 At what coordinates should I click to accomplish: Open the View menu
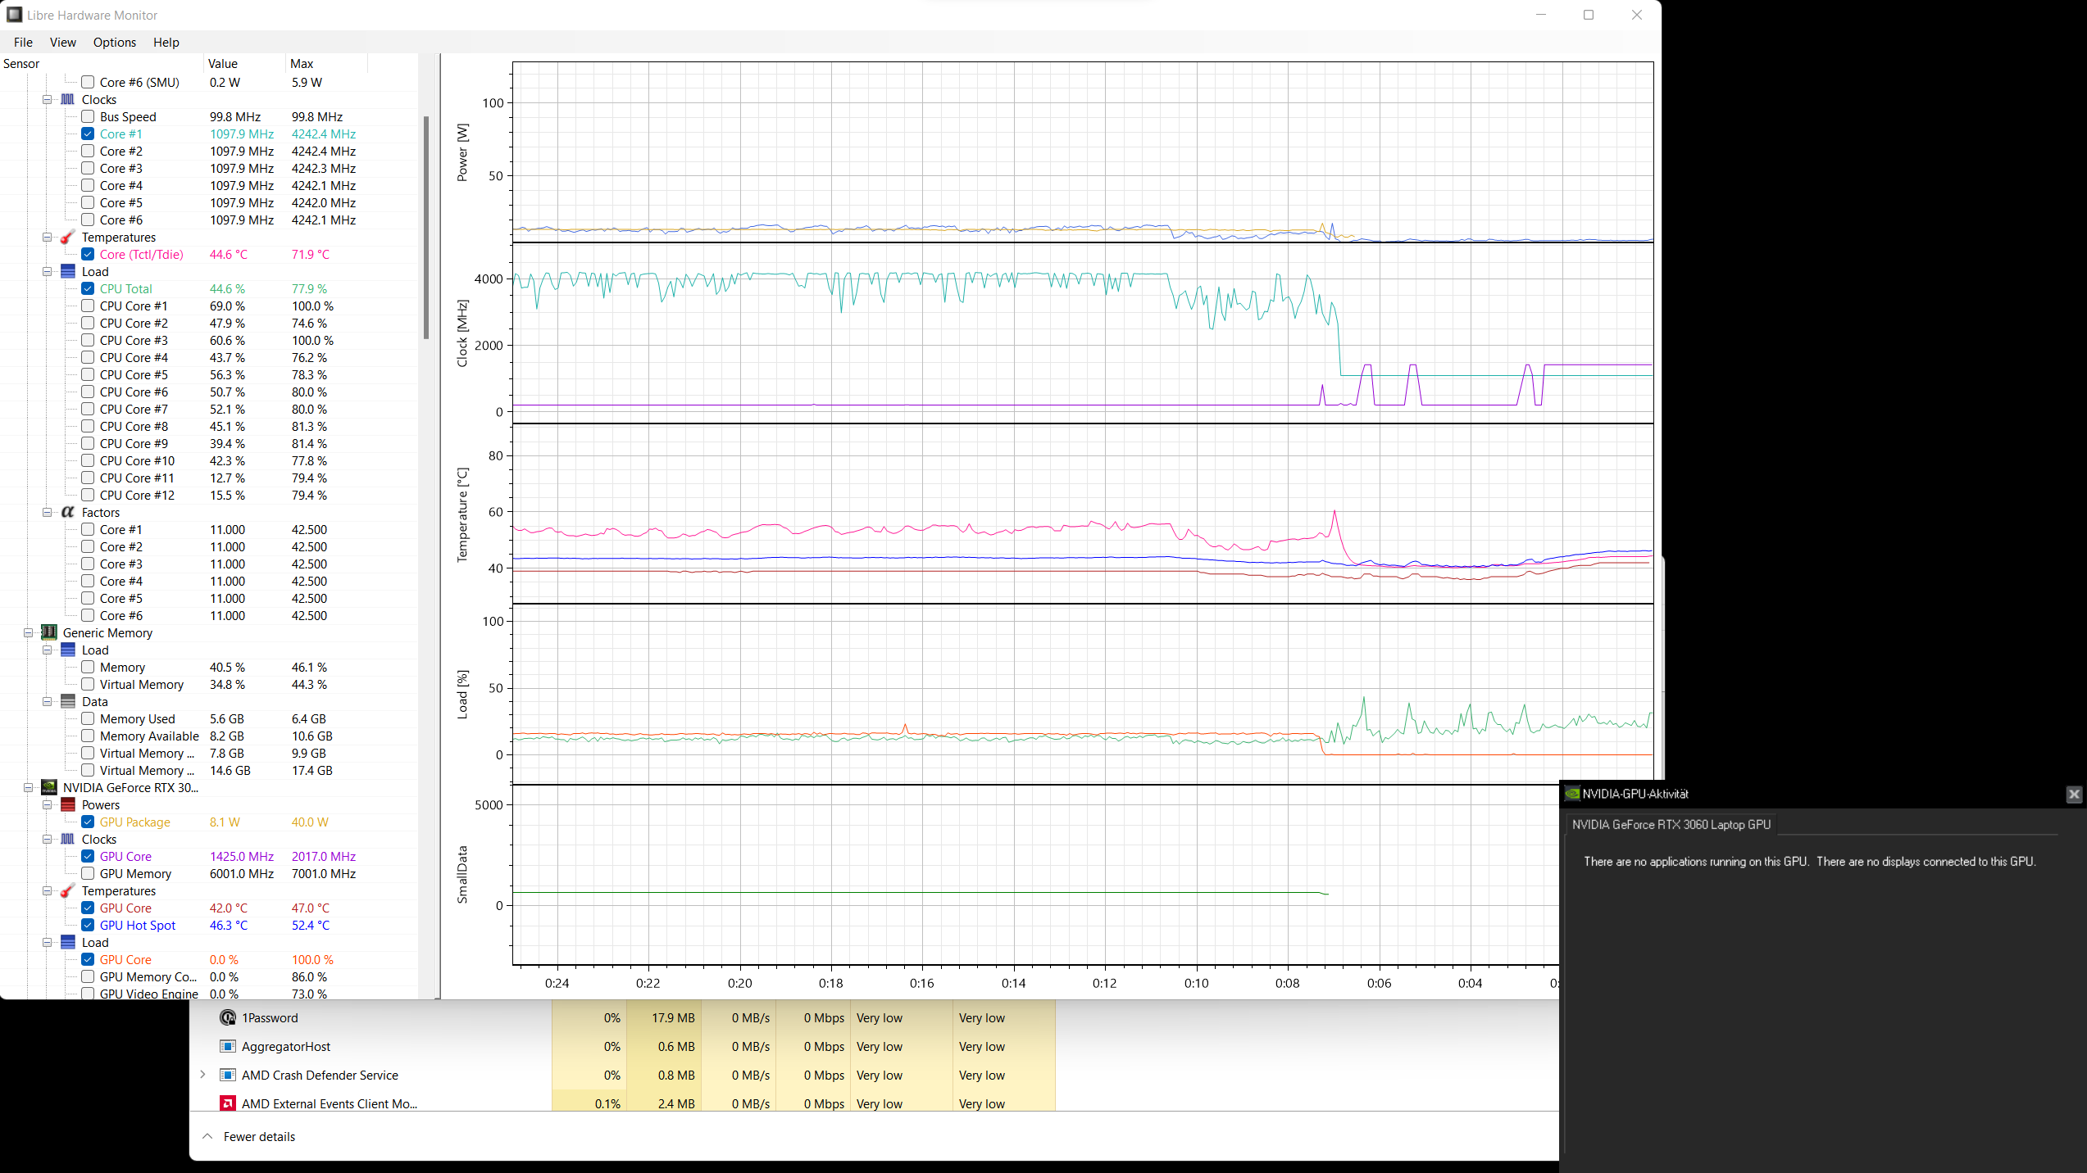62,42
